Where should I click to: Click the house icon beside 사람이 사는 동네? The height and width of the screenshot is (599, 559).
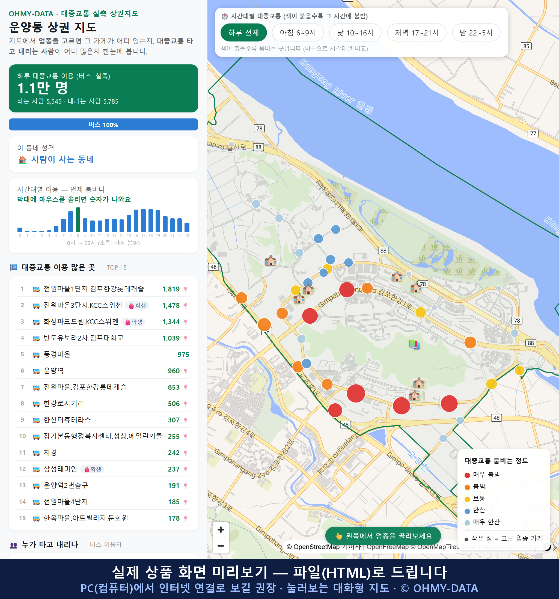[x=23, y=159]
